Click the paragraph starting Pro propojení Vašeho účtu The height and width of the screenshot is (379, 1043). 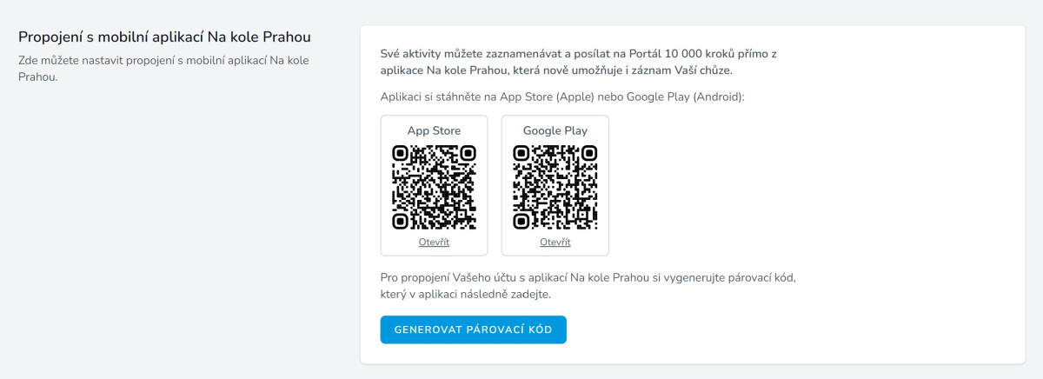(588, 286)
